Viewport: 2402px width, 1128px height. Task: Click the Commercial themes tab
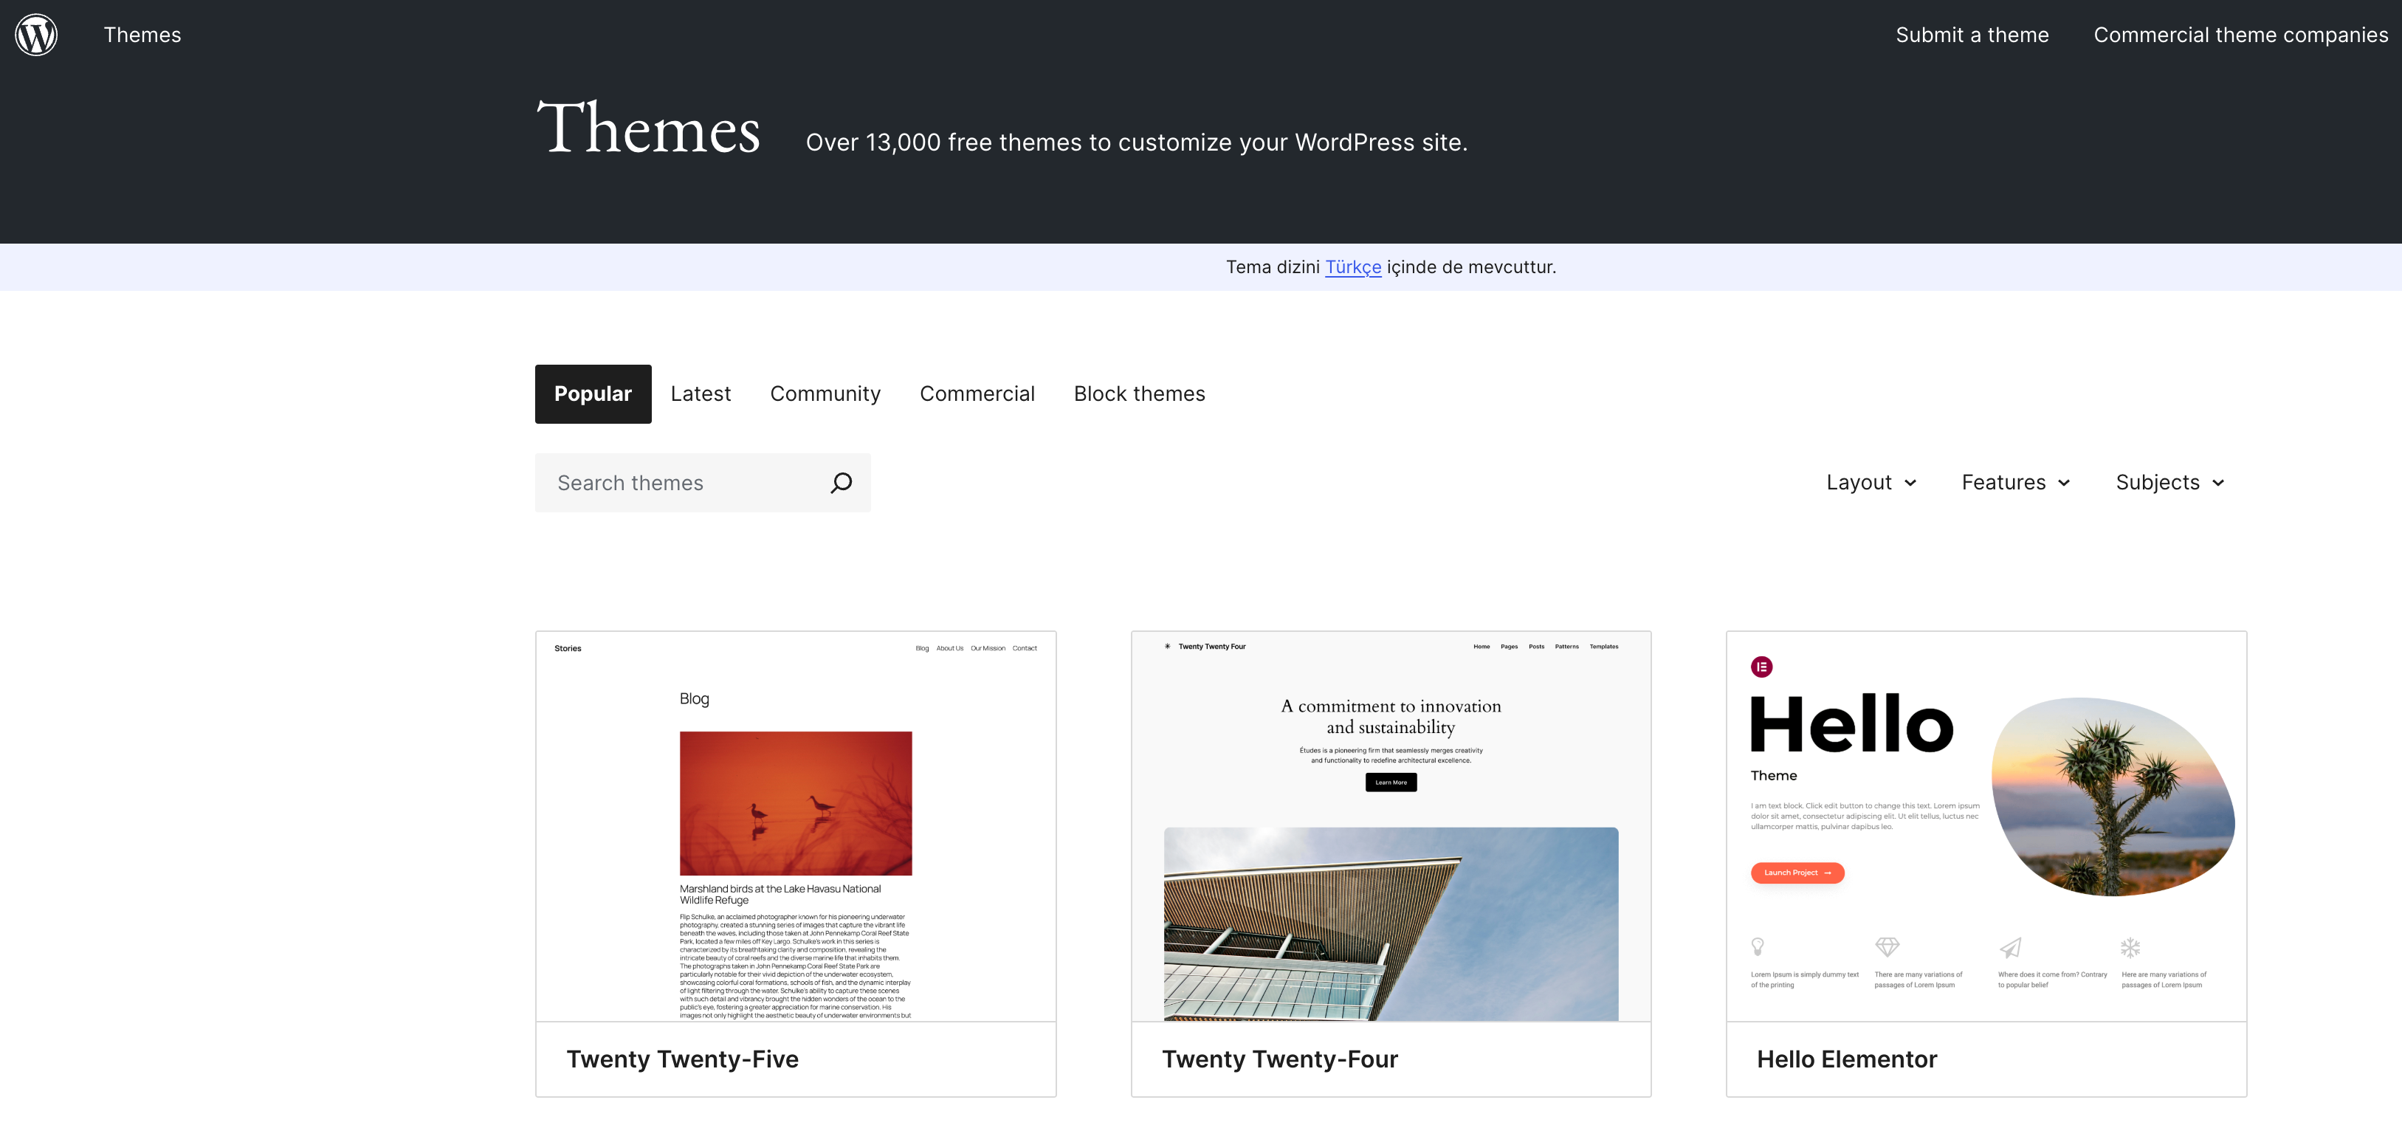click(x=976, y=392)
